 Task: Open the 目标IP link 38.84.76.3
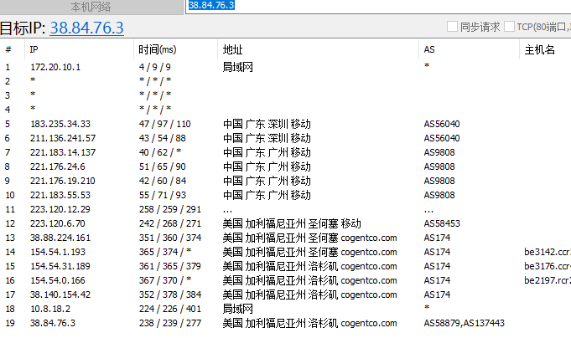coord(86,28)
